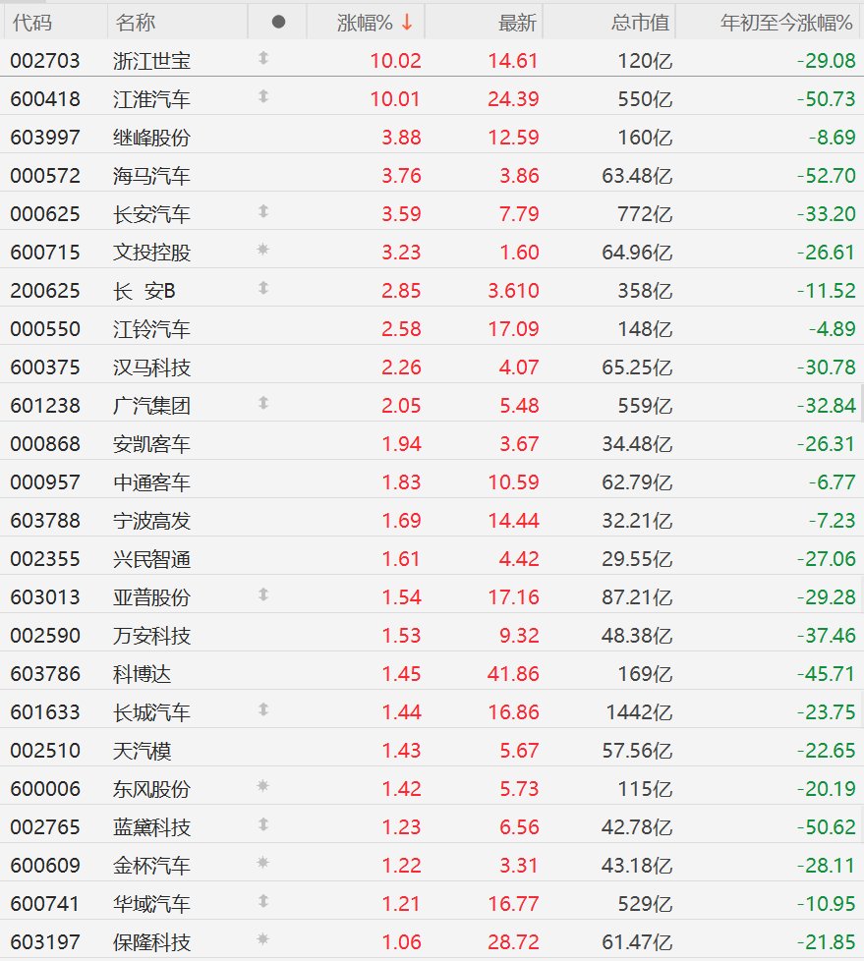Image resolution: width=864 pixels, height=961 pixels.
Task: Sort by the 名称 column header
Action: tap(135, 23)
